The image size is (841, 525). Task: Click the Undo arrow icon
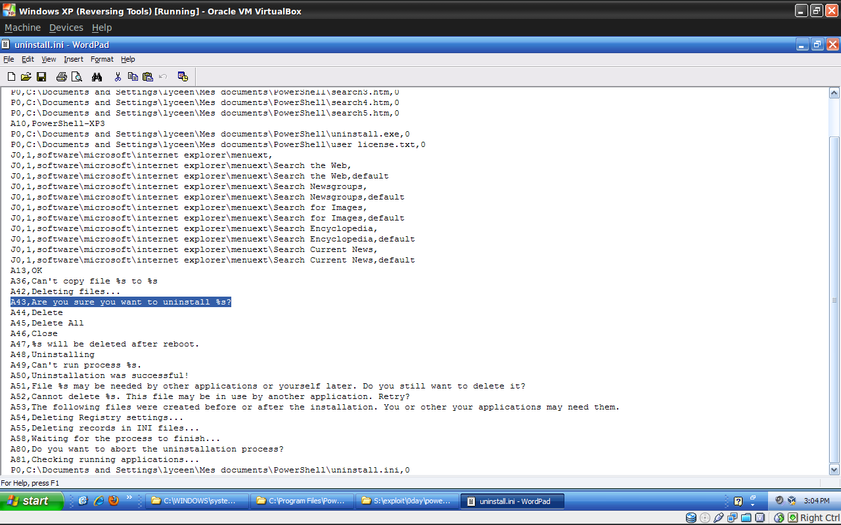(x=163, y=77)
